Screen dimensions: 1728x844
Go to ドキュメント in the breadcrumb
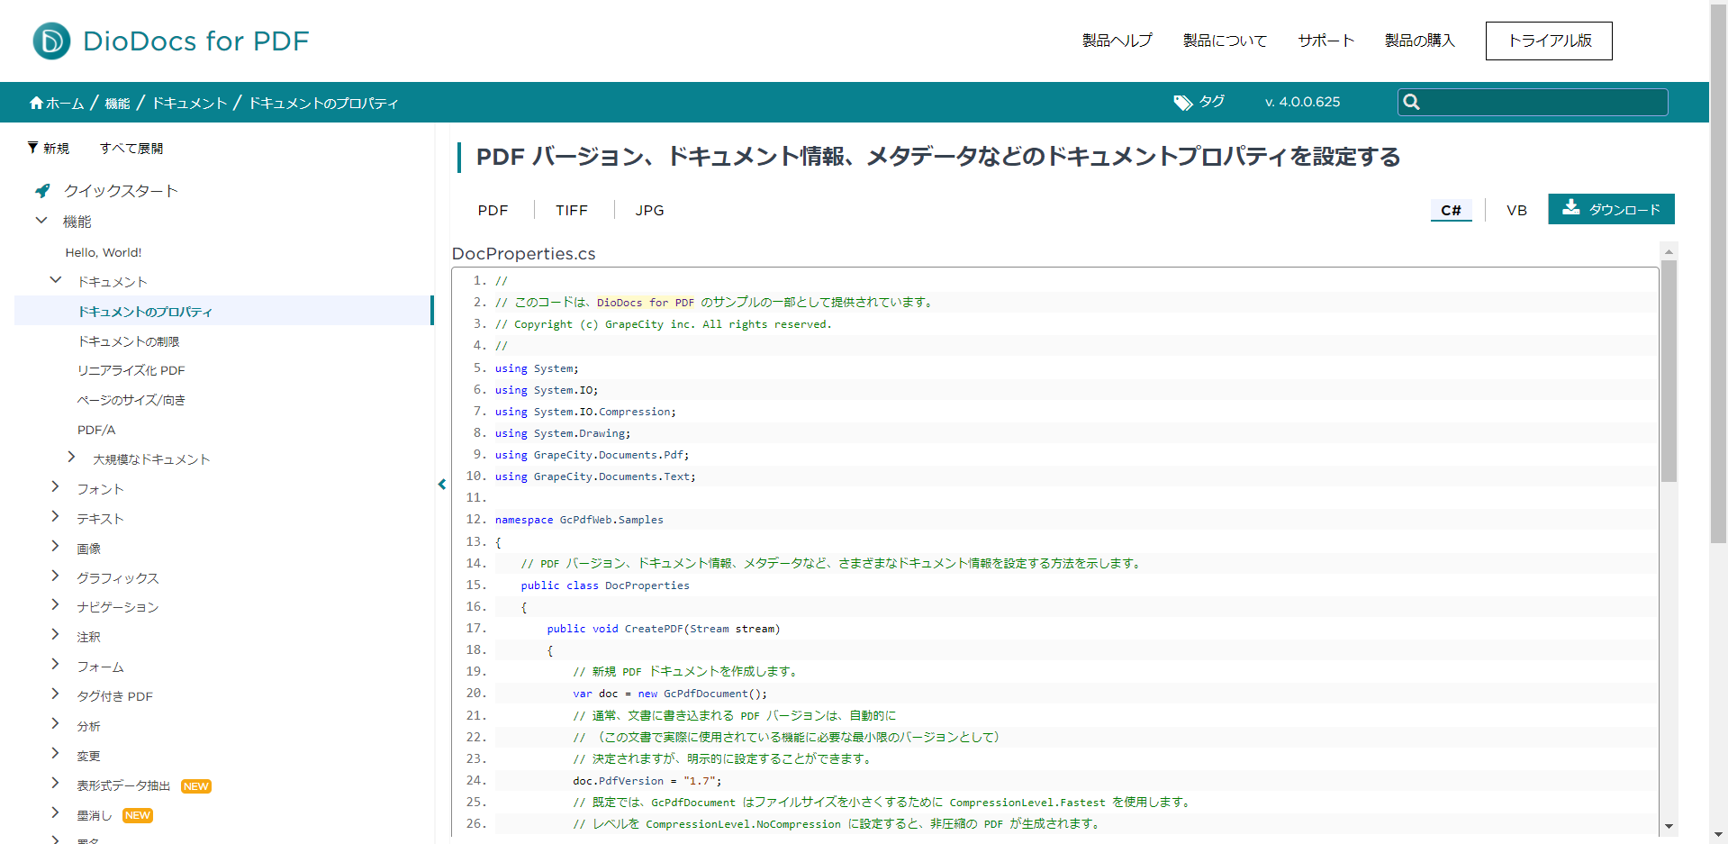pyautogui.click(x=189, y=104)
